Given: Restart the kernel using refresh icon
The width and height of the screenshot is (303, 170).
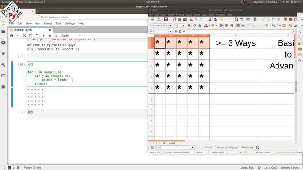Looking at the screenshot, I should pos(56,36).
